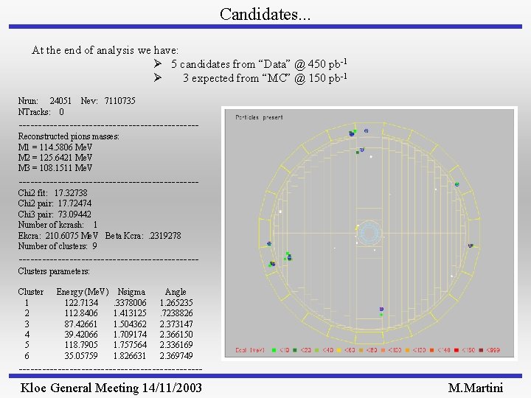Click the arrow bullet before '3 expected'
The image size is (531, 398).
tap(158, 77)
